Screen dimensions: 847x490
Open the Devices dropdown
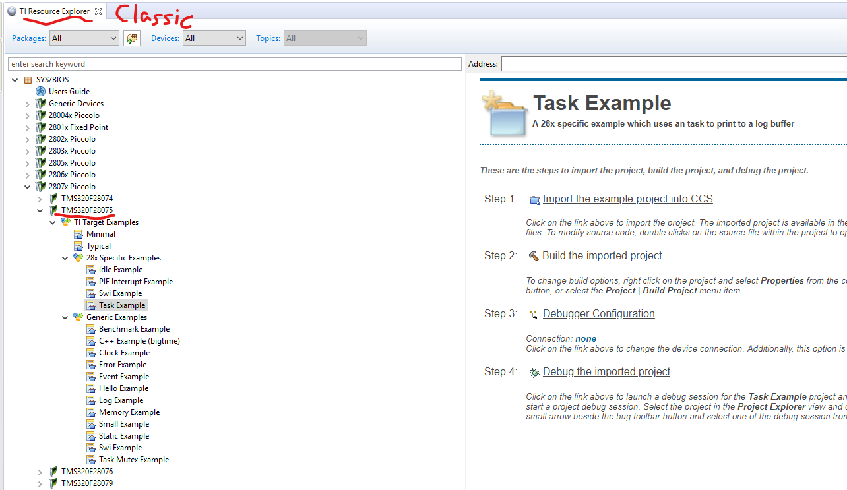point(214,38)
